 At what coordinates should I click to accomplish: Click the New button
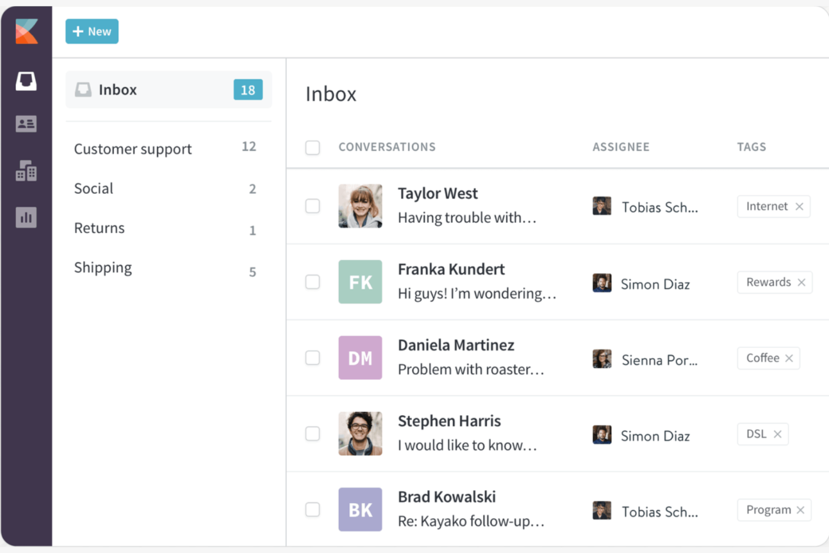coord(92,31)
